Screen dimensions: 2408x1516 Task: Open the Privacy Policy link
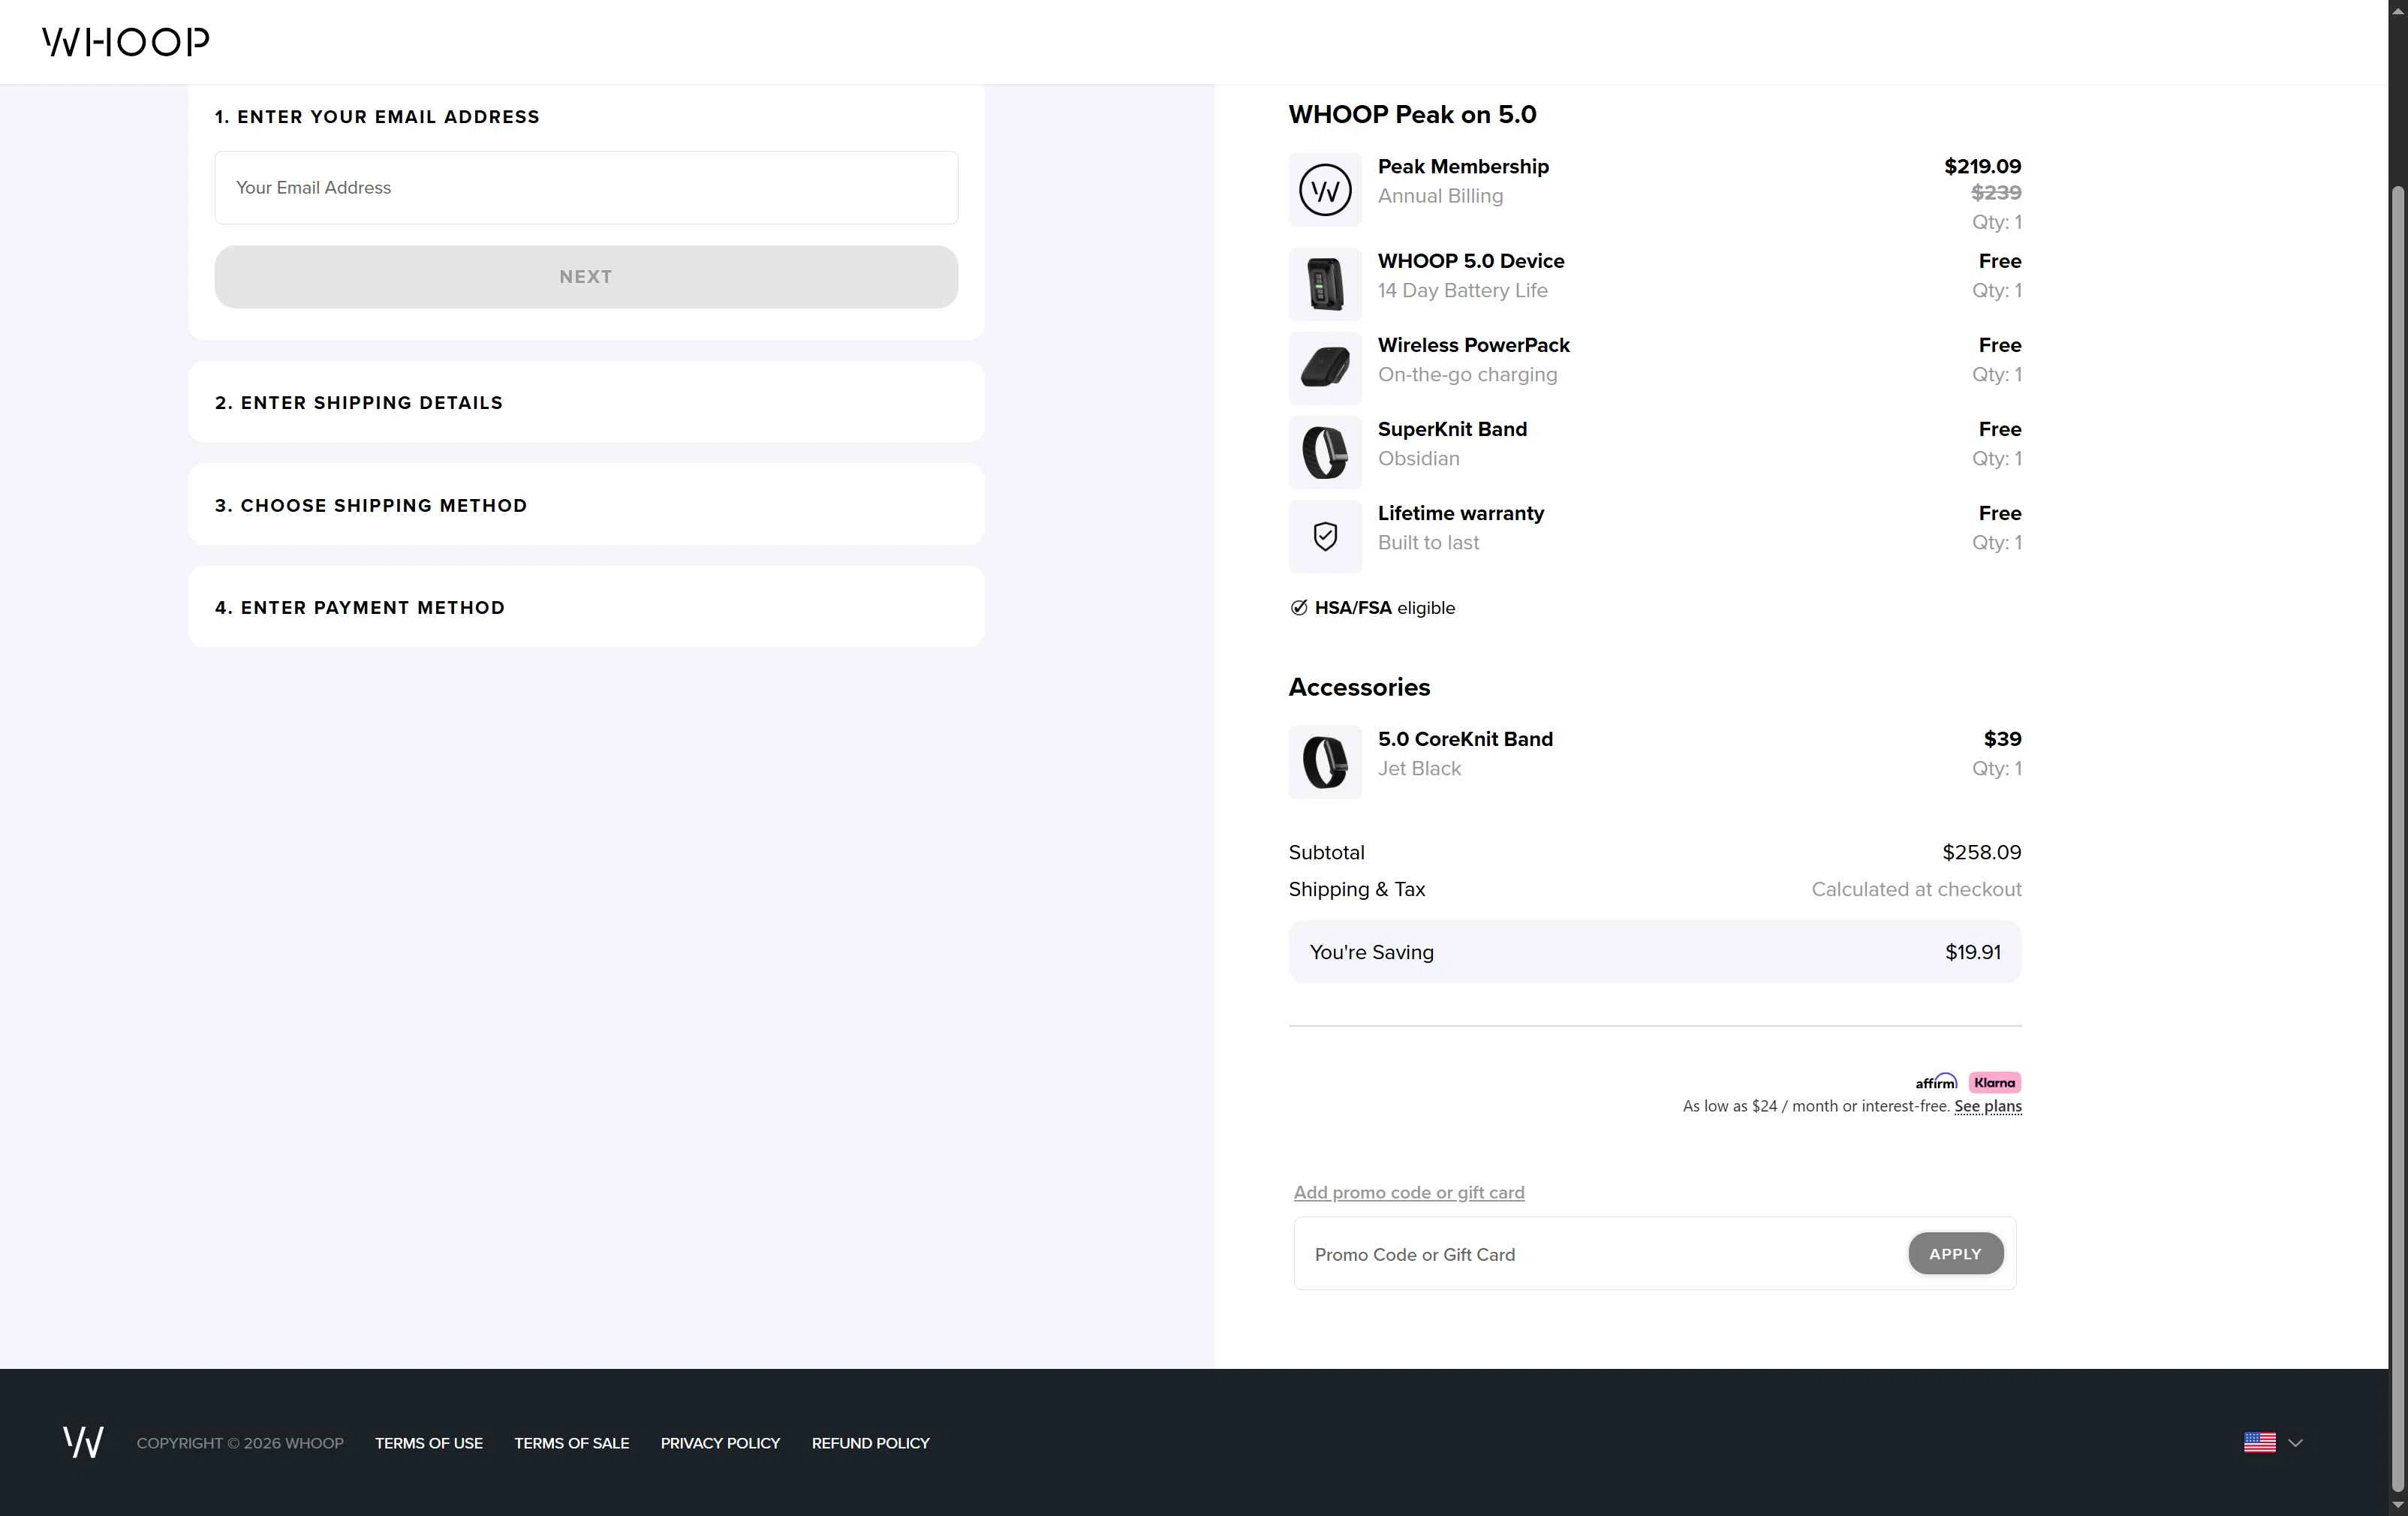coord(720,1443)
